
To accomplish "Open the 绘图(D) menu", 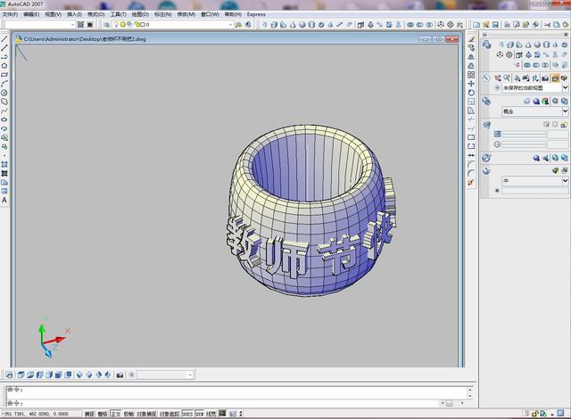I will click(140, 14).
